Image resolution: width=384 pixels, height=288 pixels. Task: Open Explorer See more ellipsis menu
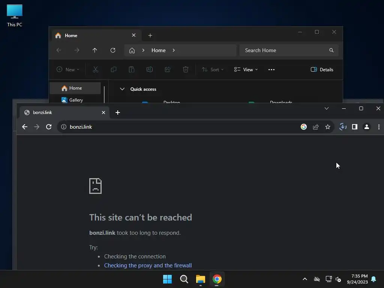[x=271, y=69]
